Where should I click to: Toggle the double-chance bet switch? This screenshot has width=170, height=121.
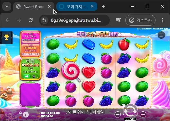[30, 77]
